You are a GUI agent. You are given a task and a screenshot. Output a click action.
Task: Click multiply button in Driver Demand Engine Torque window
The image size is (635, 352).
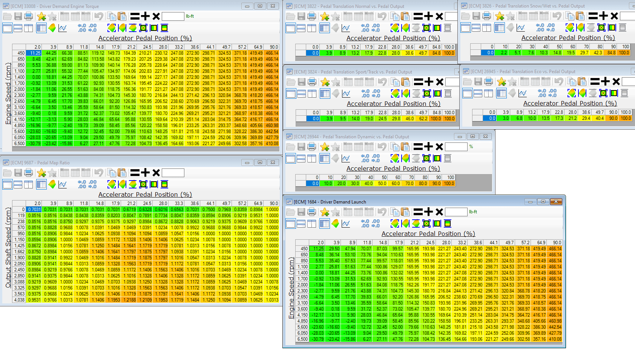tap(156, 16)
